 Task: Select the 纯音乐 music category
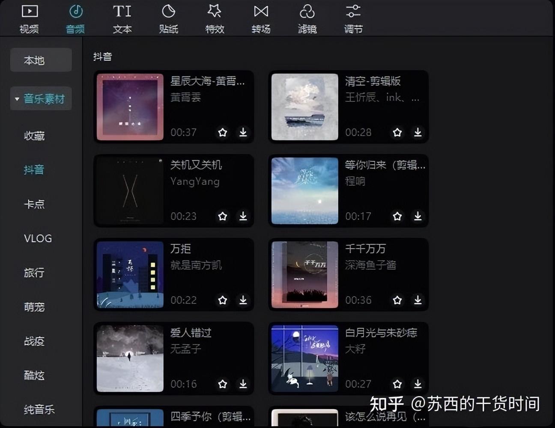click(39, 410)
